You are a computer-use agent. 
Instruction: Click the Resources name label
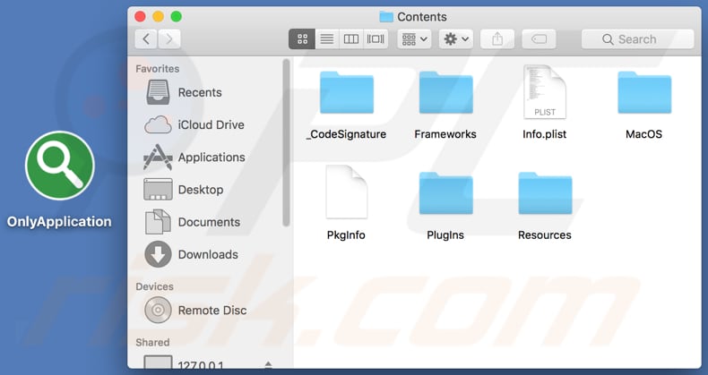(x=545, y=235)
